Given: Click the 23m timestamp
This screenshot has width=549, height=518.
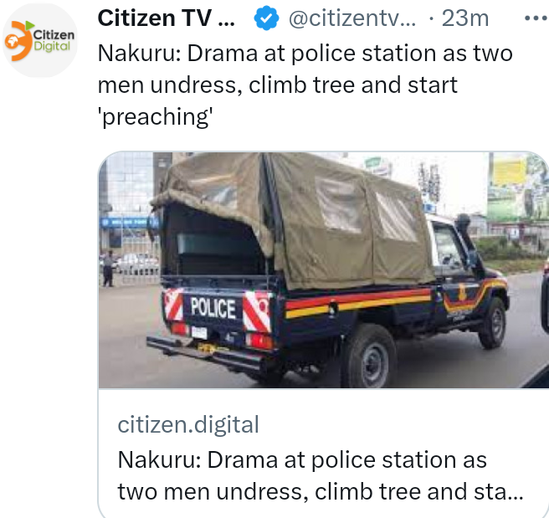Looking at the screenshot, I should (465, 18).
